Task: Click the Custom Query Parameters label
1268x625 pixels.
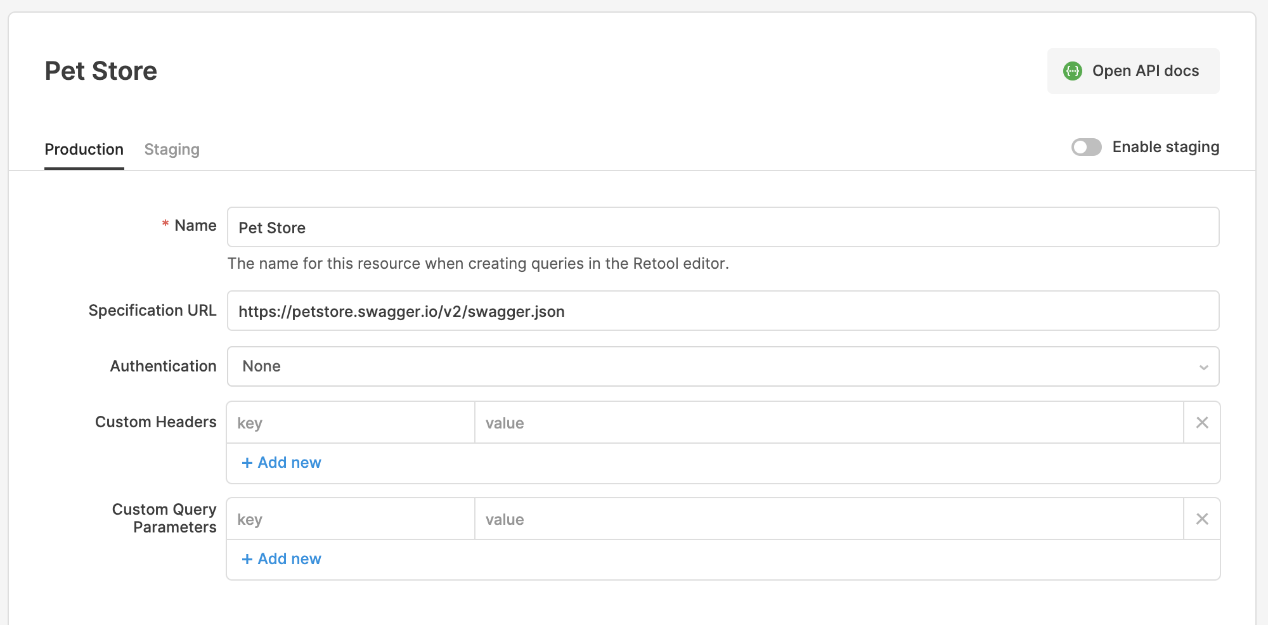Action: click(164, 519)
